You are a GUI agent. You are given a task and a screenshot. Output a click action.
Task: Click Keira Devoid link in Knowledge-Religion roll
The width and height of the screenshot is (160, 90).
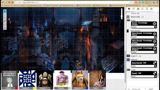pos(137,48)
